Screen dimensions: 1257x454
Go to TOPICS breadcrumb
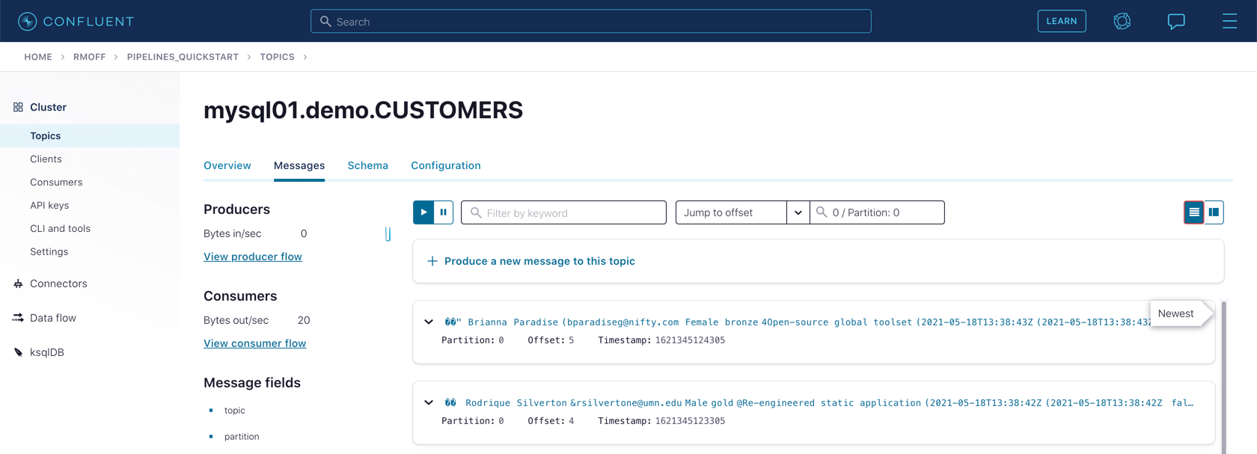pyautogui.click(x=278, y=57)
